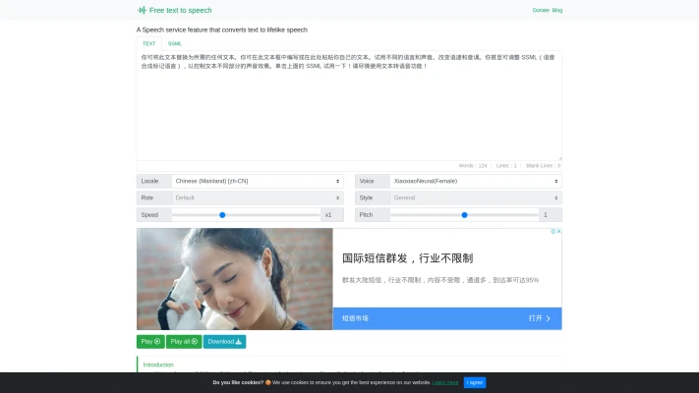Expand the Role dropdown
The width and height of the screenshot is (699, 393).
258,197
